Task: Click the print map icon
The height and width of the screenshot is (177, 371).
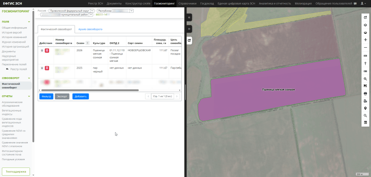Action: [x=366, y=93]
